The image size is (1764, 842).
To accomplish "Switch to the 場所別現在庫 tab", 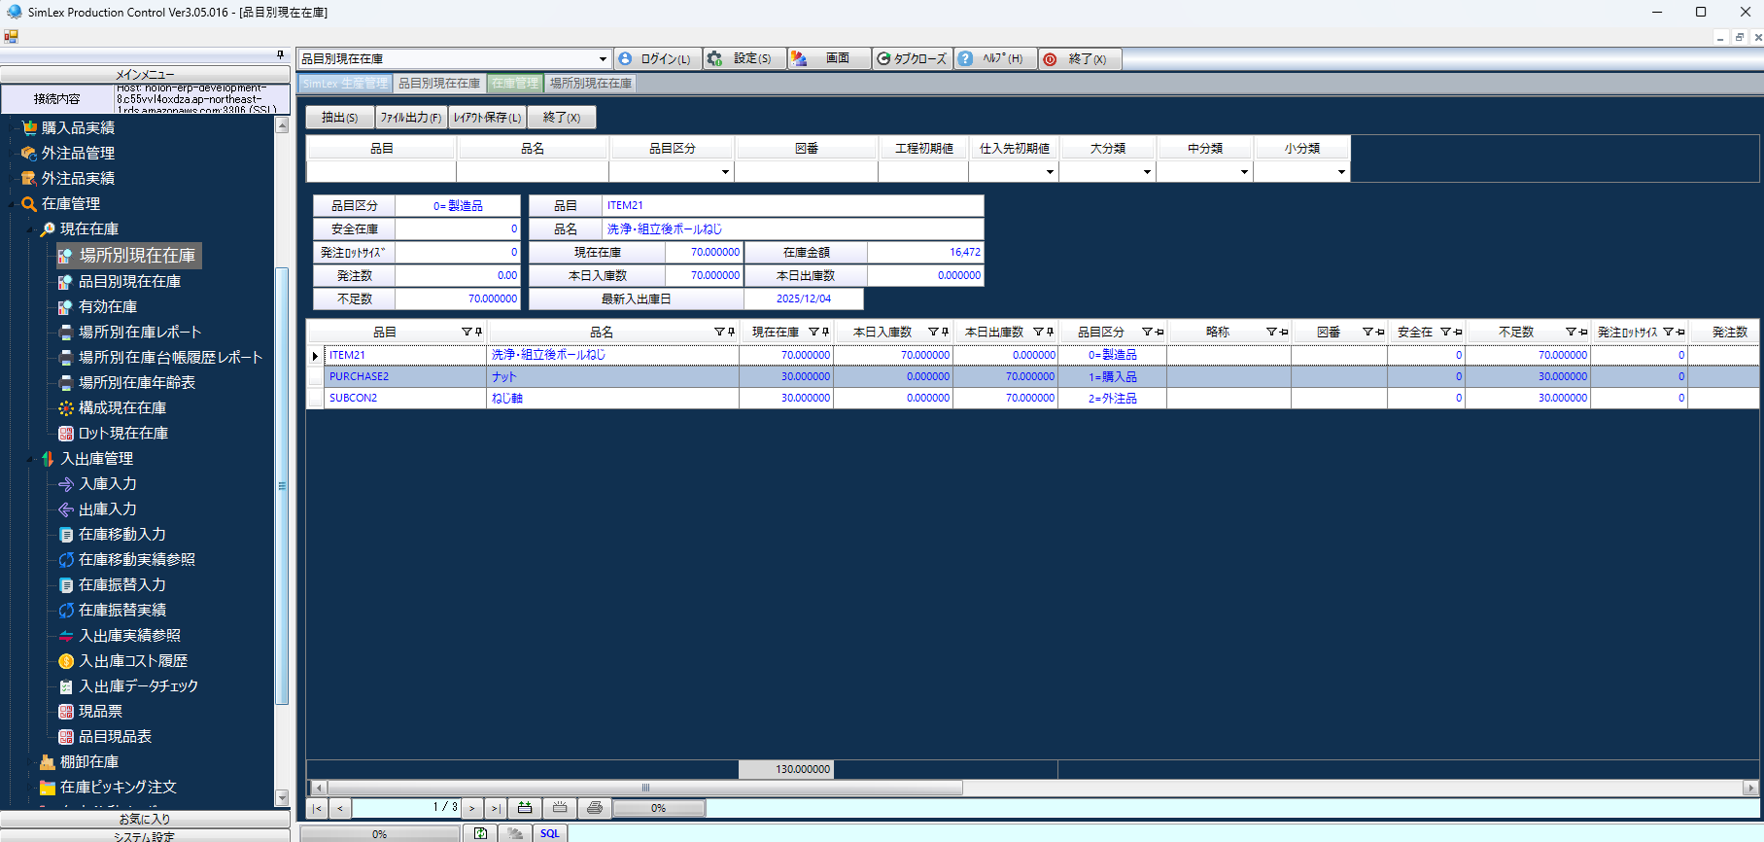I will tap(591, 84).
